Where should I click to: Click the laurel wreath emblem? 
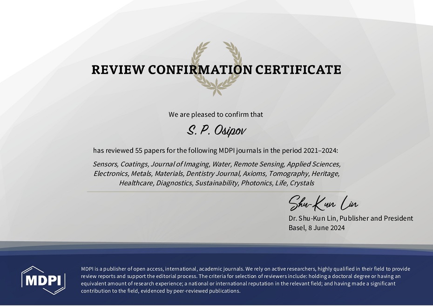pos(216,68)
